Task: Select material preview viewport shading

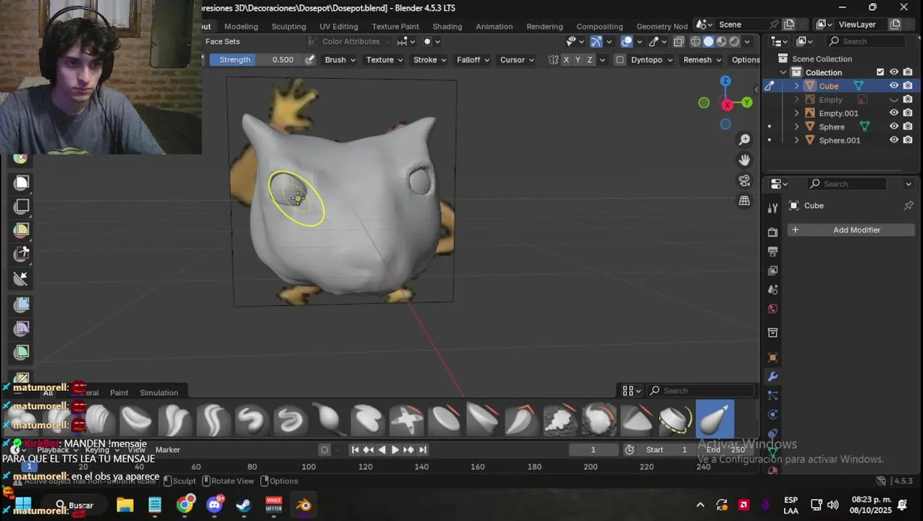Action: coord(722,41)
